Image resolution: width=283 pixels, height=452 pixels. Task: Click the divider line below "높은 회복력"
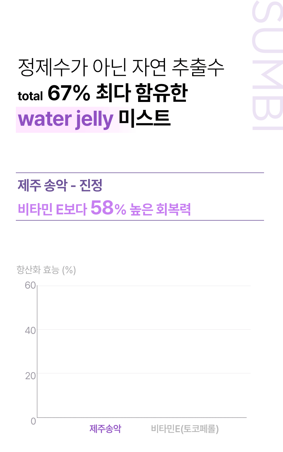(140, 220)
